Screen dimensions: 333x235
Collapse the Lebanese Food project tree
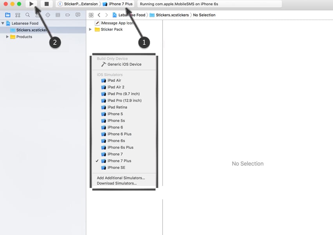[x=3, y=23]
